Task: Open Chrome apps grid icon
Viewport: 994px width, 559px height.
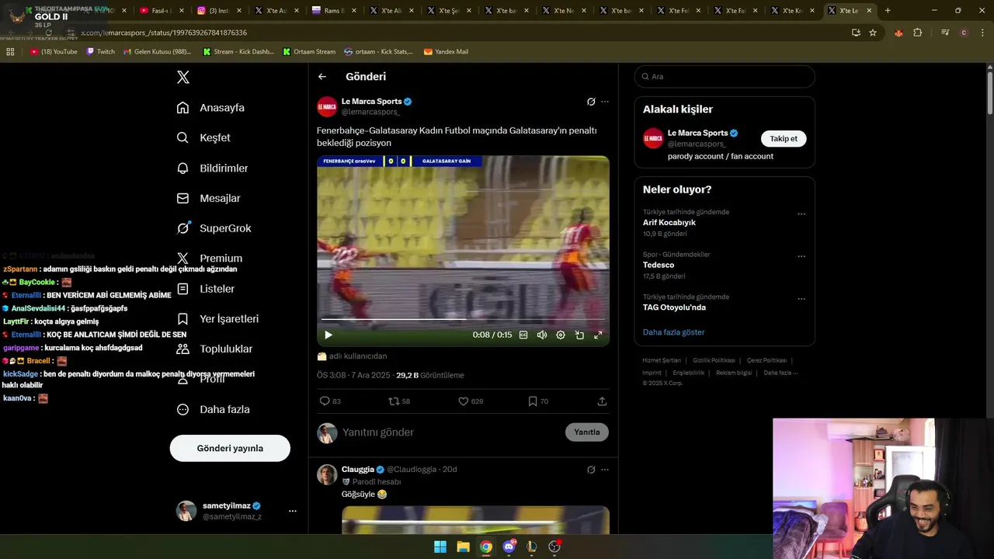Action: (10, 52)
